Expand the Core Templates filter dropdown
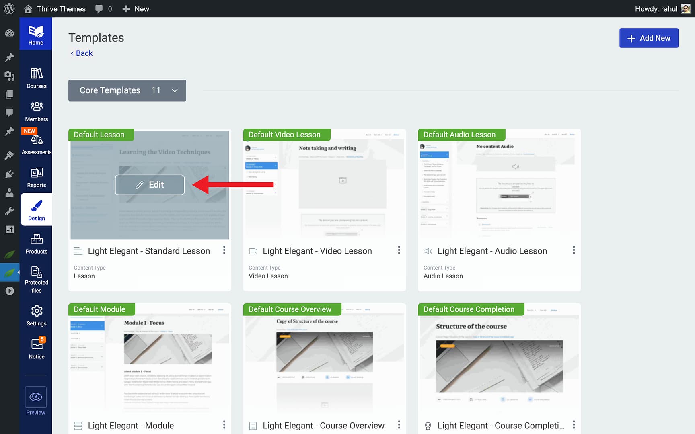 (175, 90)
